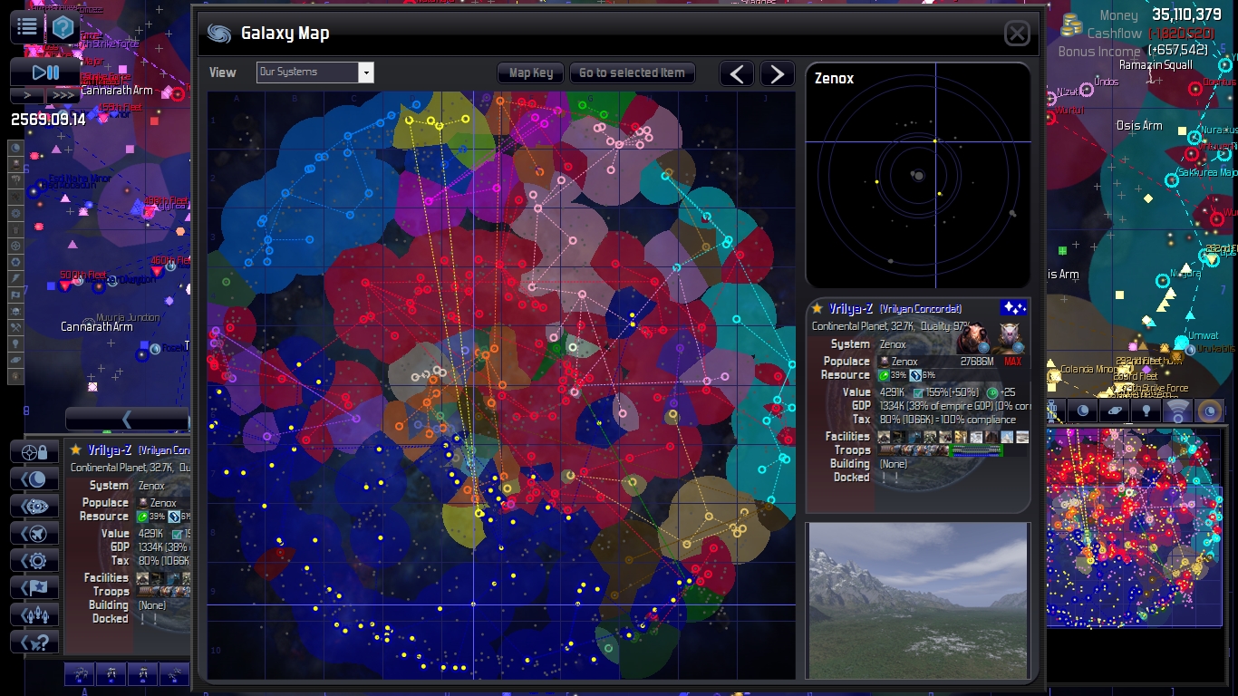Select the triple-arrow fast speed button
The image size is (1238, 696).
[x=63, y=95]
